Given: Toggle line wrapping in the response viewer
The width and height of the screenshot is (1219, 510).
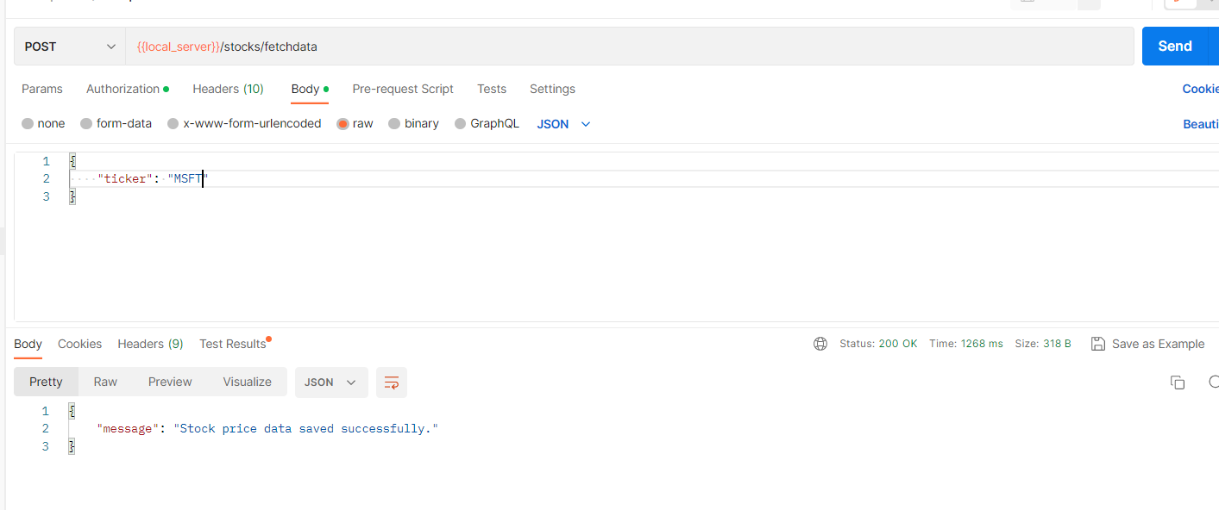Looking at the screenshot, I should [391, 382].
